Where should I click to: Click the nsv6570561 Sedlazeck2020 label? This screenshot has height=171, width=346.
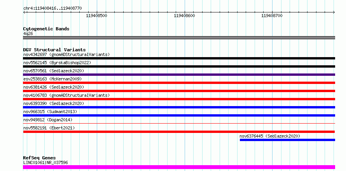pos(54,71)
